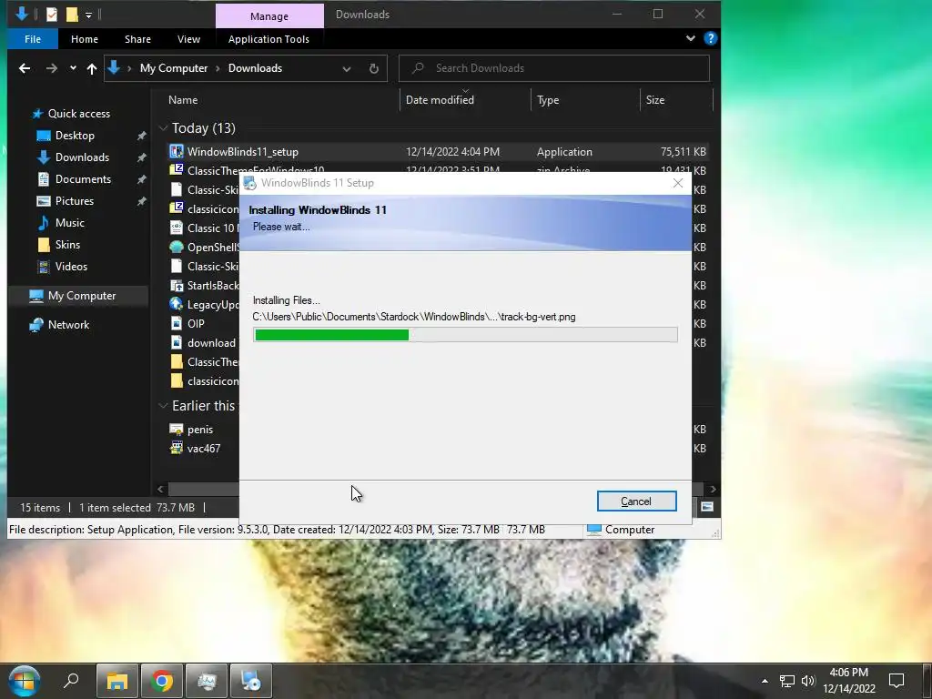Screen dimensions: 932x699
Task: Click the large icons view toggle
Action: pyautogui.click(x=706, y=506)
